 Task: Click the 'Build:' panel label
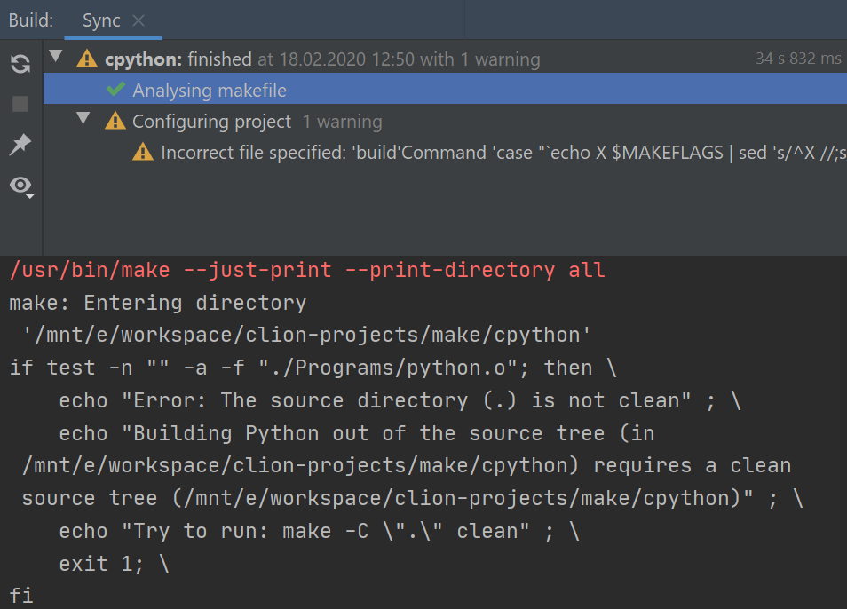31,20
